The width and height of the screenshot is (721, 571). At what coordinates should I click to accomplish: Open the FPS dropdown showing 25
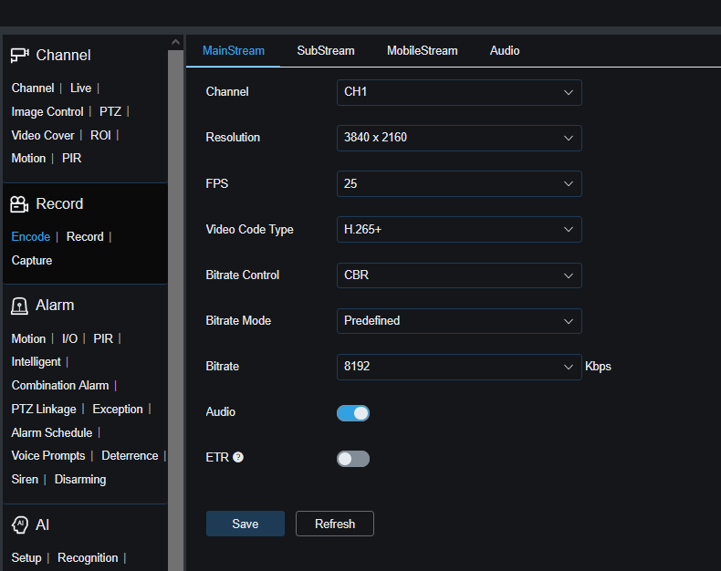click(458, 183)
